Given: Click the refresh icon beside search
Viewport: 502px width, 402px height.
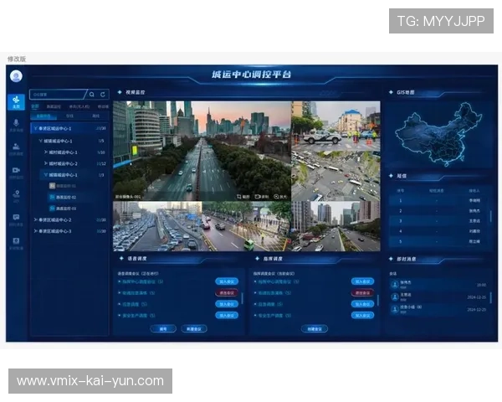Looking at the screenshot, I should (103, 95).
